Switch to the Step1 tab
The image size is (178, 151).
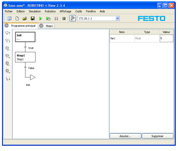tap(46, 26)
